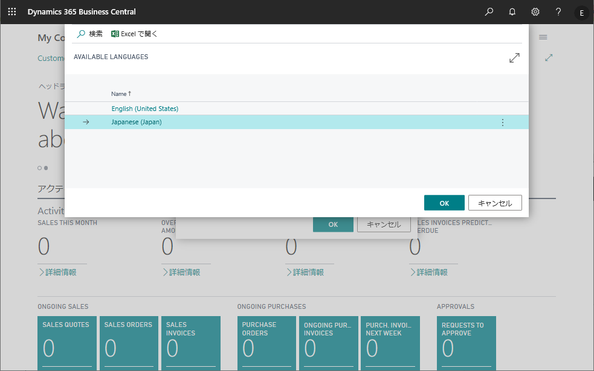Open the Ongoing Purchase Invoices tile
Image resolution: width=594 pixels, height=371 pixels.
329,343
